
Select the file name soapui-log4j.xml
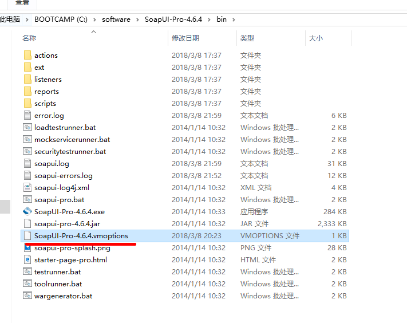tap(62, 188)
